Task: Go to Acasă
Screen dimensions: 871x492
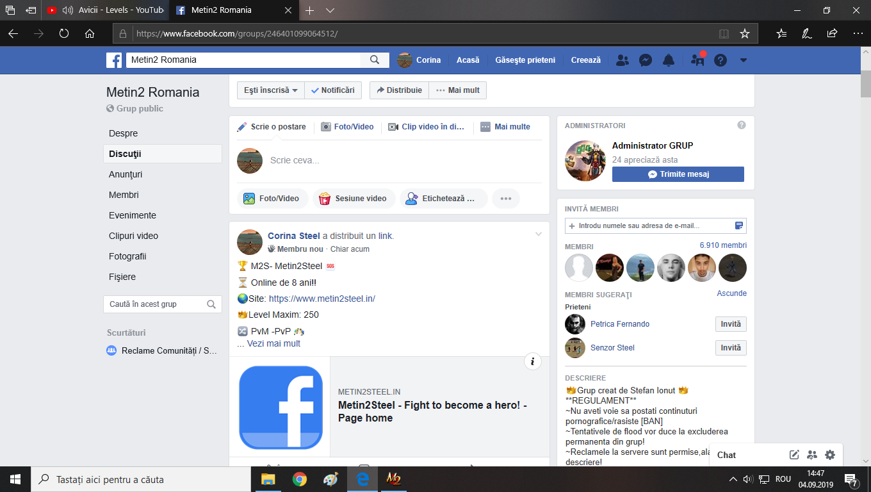Action: click(468, 60)
